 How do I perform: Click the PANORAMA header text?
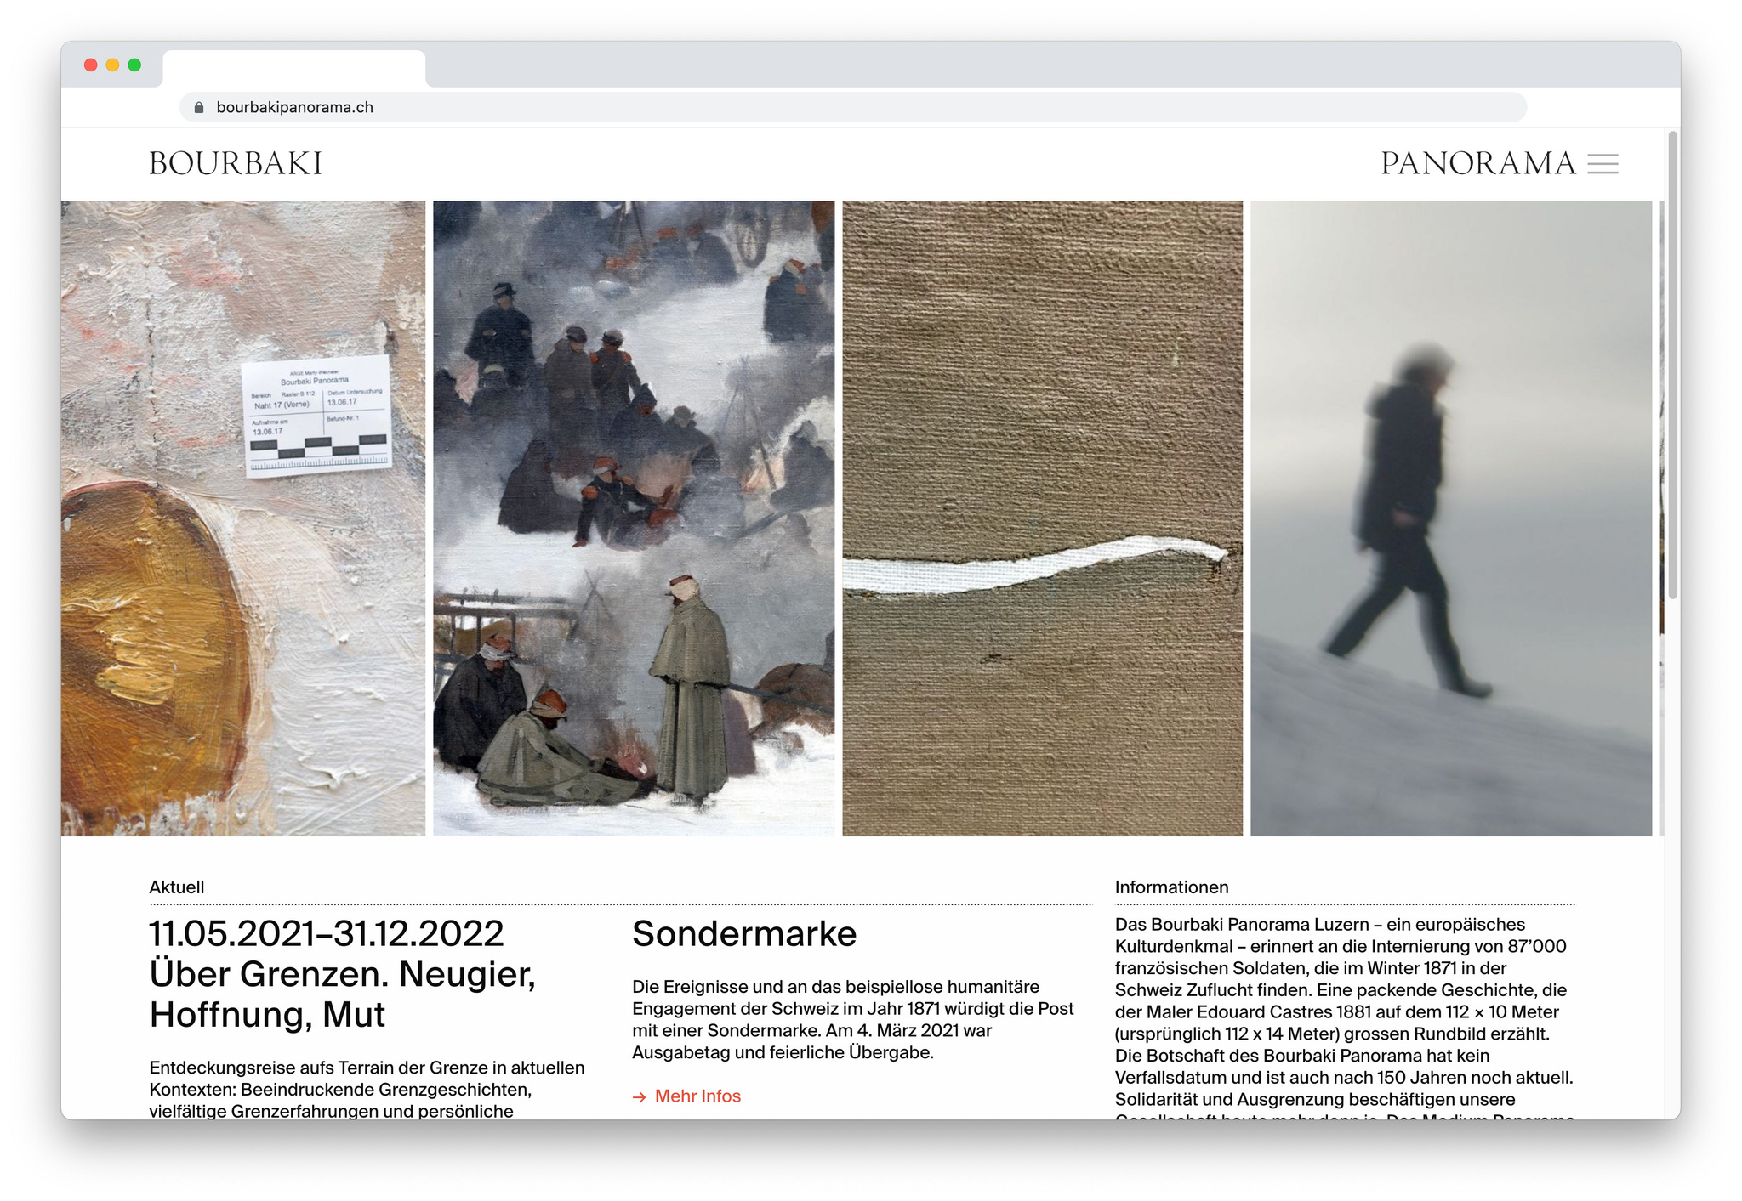tap(1478, 163)
